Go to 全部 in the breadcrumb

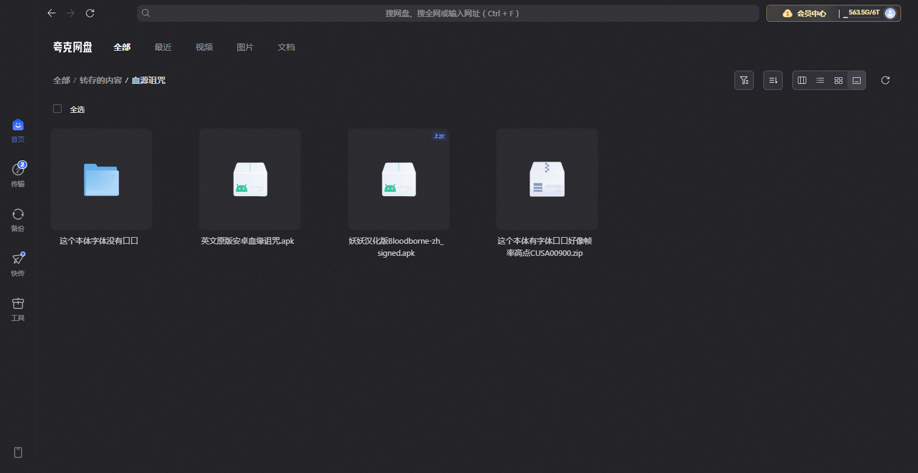[62, 80]
